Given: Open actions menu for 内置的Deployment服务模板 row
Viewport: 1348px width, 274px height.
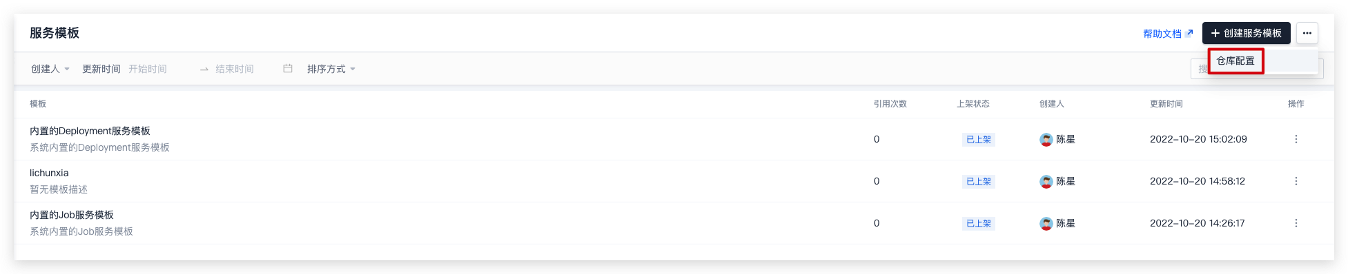Looking at the screenshot, I should 1296,139.
